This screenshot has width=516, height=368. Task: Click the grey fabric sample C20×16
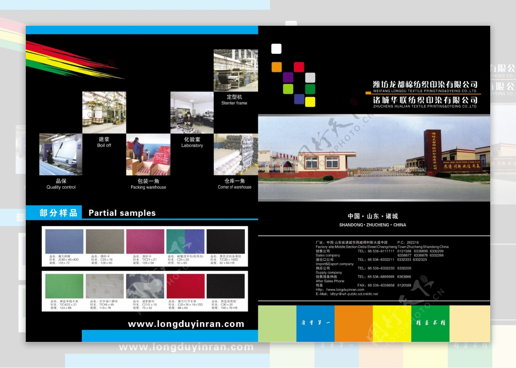pos(105,241)
